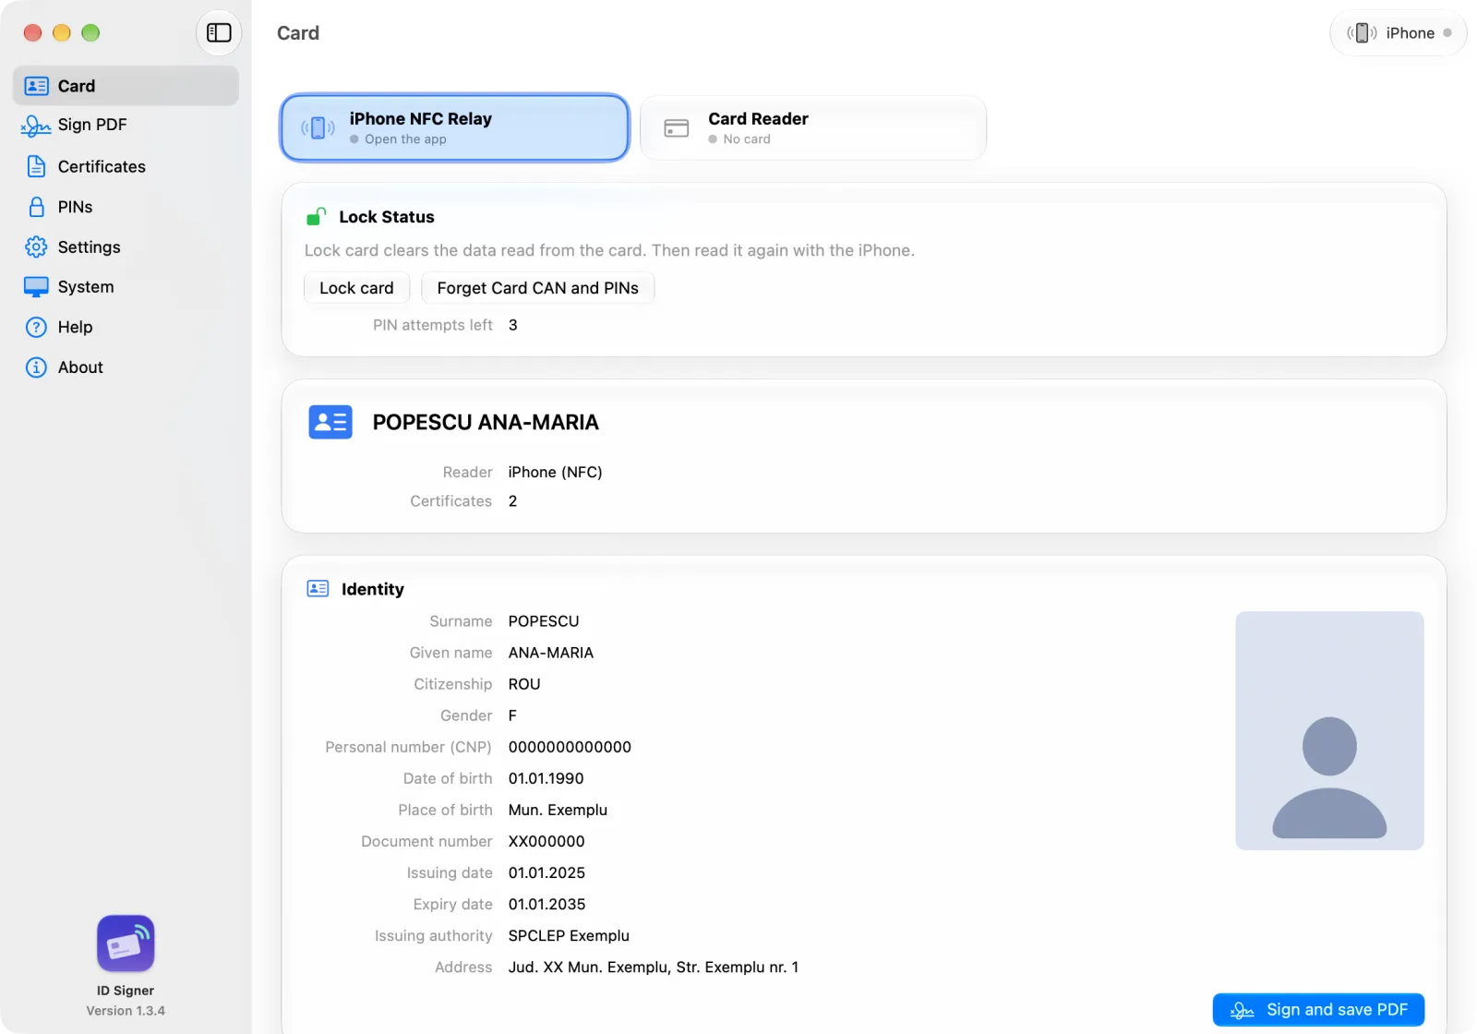Click the POPESCU ANA-MARIA cardholder heading
The height and width of the screenshot is (1034, 1477).
pos(486,423)
